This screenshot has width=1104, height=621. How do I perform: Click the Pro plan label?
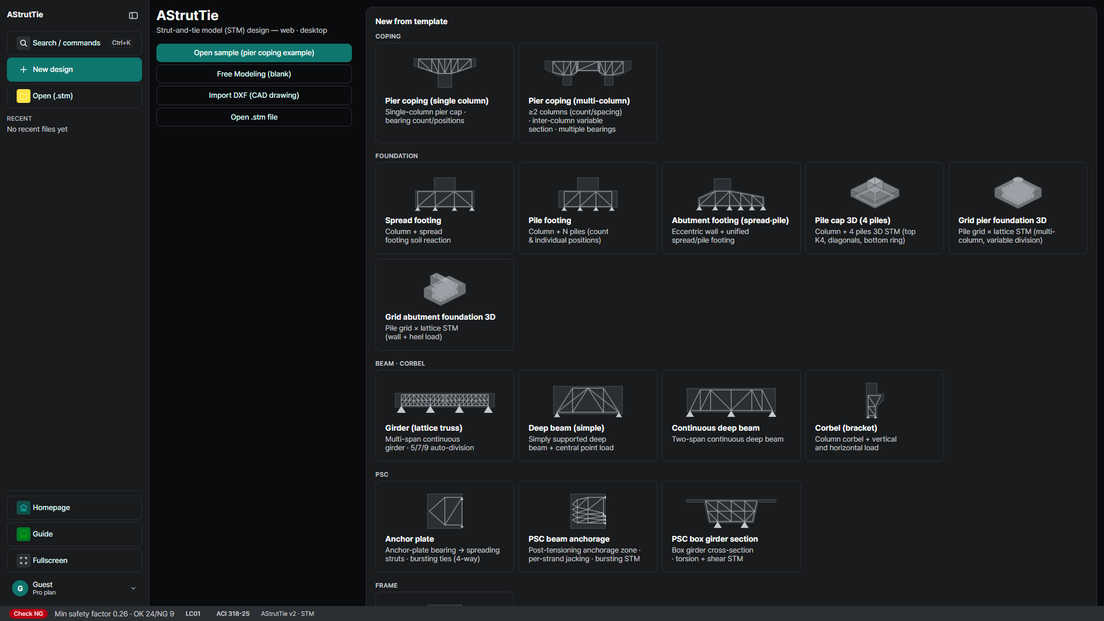click(x=44, y=593)
